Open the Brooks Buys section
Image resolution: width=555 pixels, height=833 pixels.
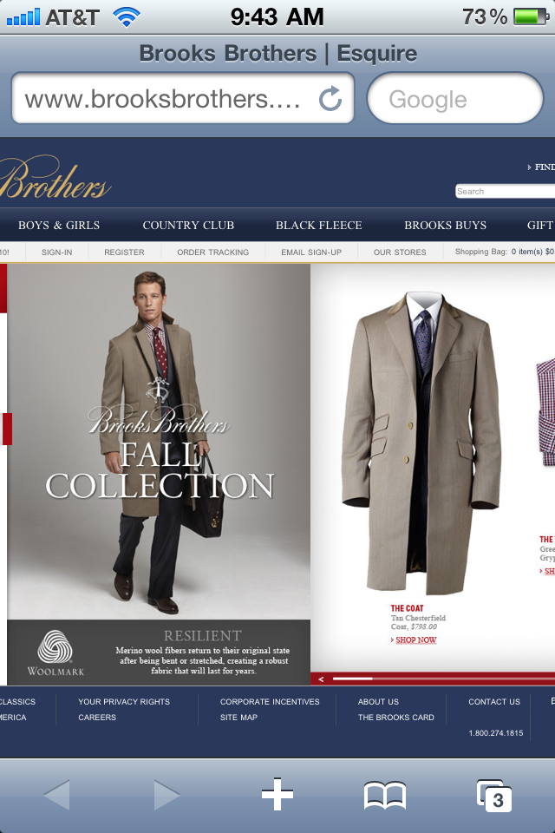[445, 226]
